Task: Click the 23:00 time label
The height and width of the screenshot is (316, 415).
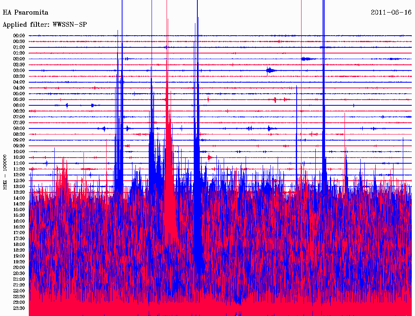Action: click(19, 303)
